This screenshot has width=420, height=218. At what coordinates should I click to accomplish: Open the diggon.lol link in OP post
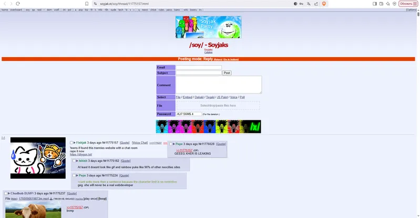click(81, 155)
